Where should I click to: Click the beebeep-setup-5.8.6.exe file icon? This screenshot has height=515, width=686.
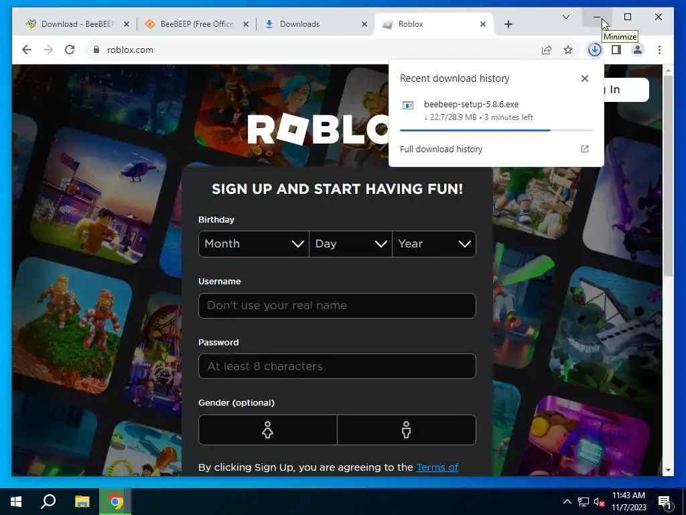coord(408,105)
